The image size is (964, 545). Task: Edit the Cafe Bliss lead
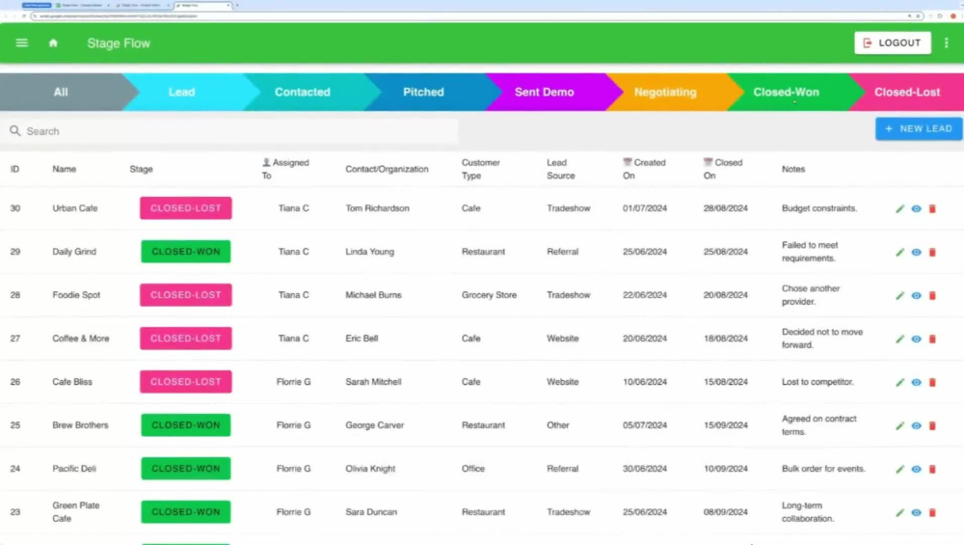tap(900, 383)
